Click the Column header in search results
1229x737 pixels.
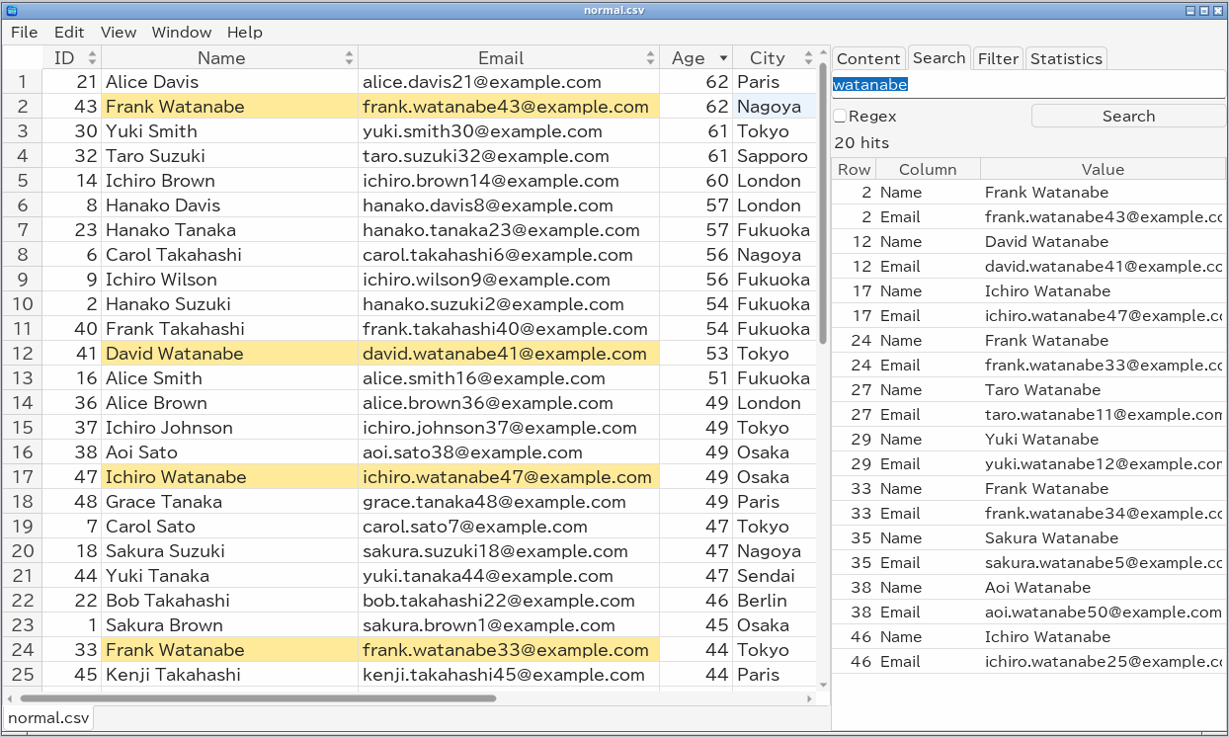pos(928,169)
